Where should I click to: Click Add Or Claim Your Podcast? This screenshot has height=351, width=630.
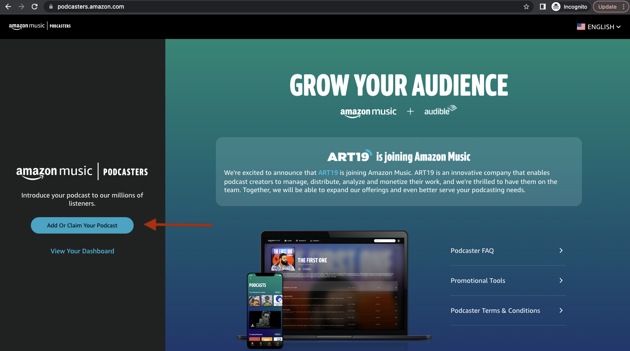click(82, 225)
